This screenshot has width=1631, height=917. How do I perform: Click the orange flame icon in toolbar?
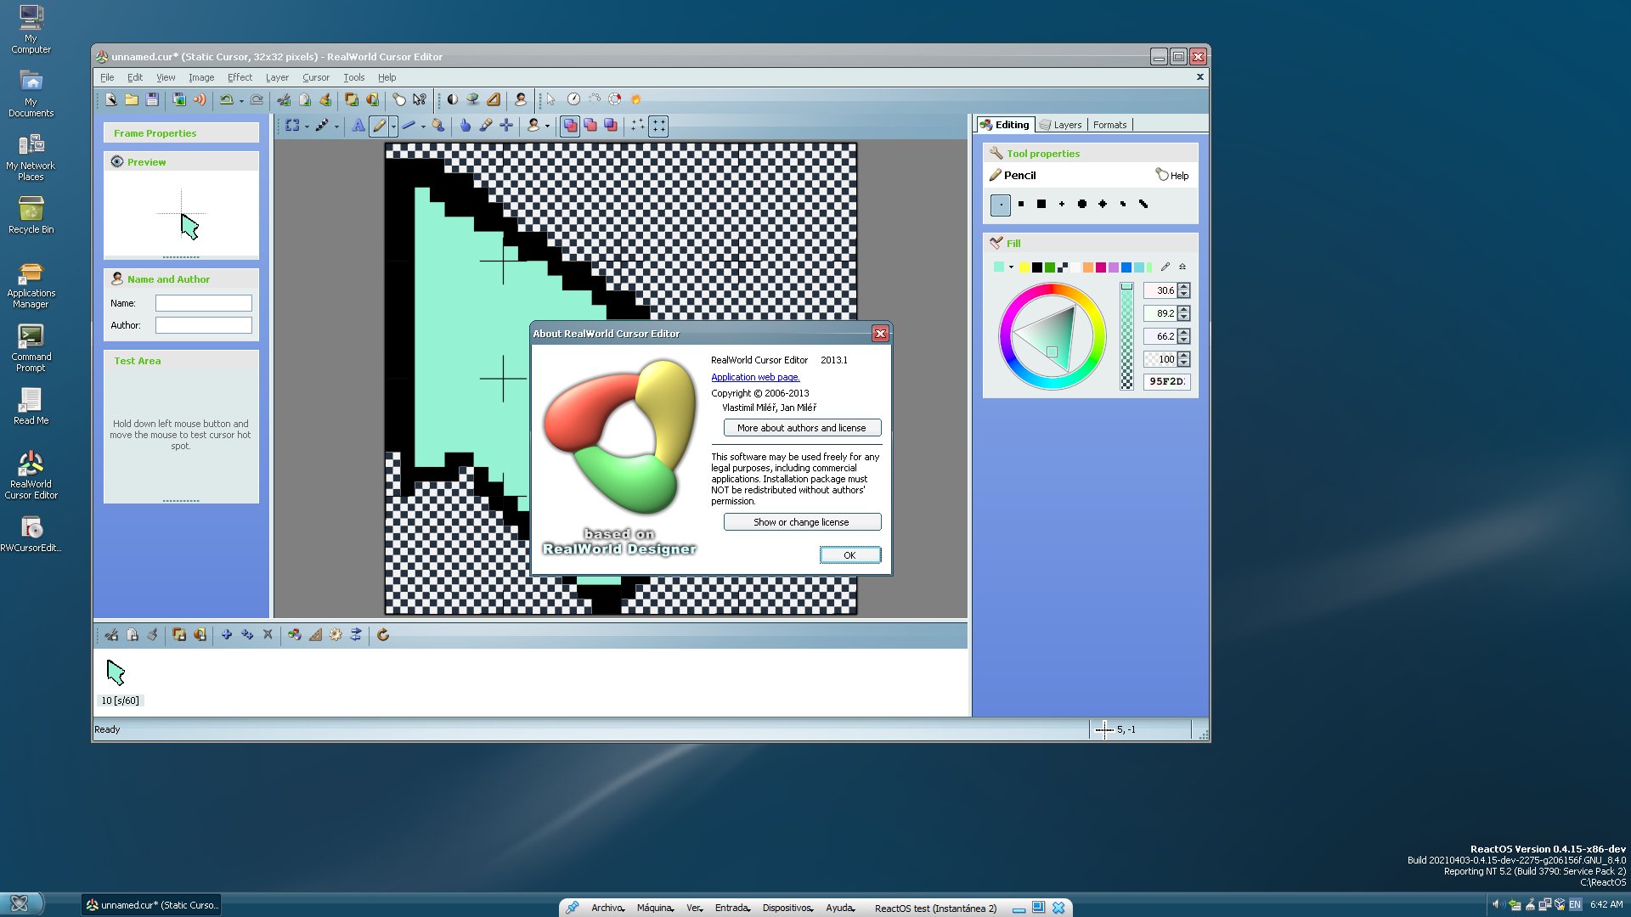click(x=635, y=99)
